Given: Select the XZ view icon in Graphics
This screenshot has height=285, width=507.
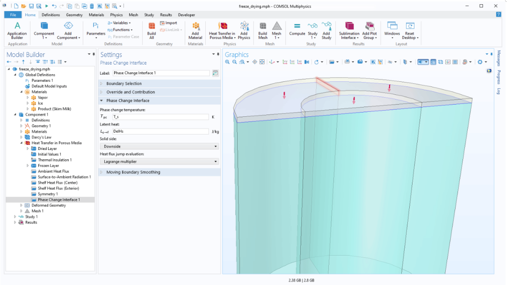Looking at the screenshot, I should click(299, 62).
